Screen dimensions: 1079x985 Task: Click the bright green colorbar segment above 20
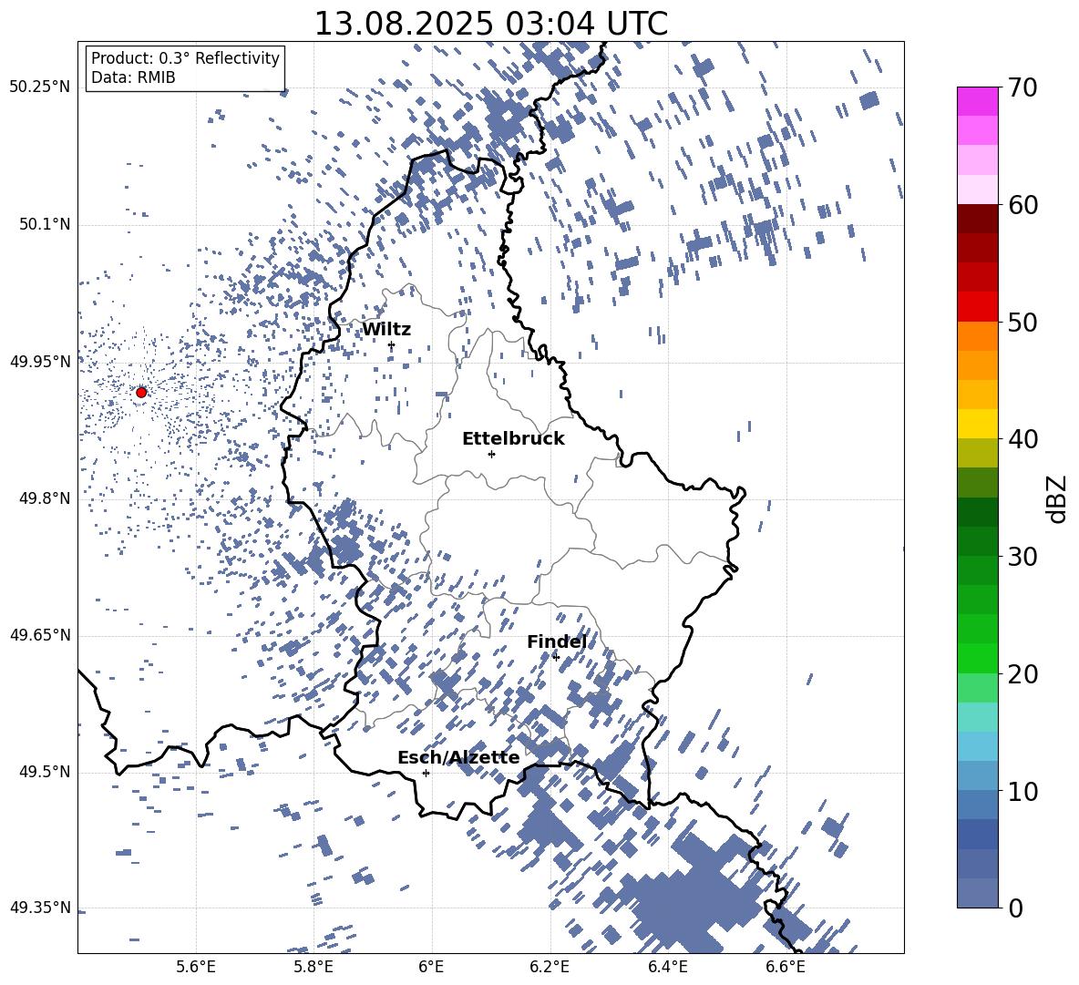978,658
